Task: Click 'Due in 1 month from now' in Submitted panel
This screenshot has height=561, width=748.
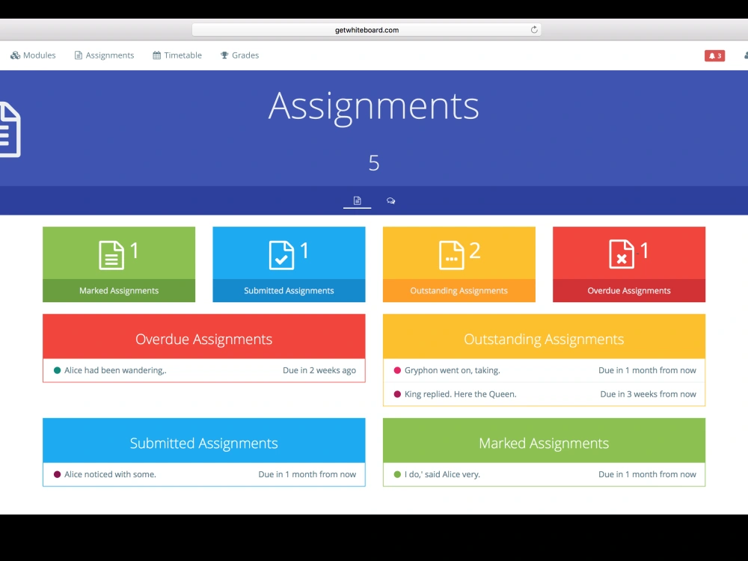Action: 307,474
